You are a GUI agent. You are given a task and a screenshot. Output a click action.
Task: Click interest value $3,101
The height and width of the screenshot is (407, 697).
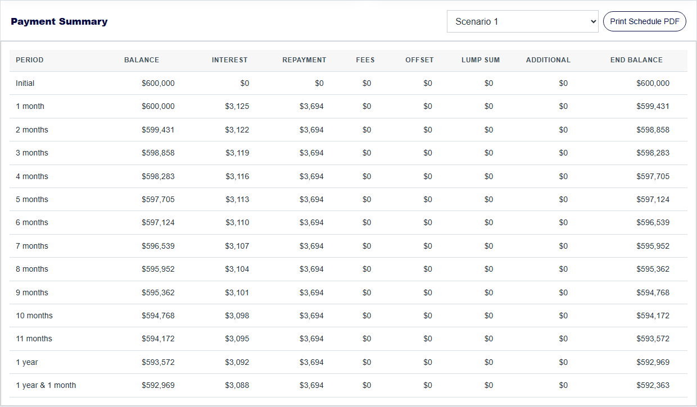click(237, 292)
